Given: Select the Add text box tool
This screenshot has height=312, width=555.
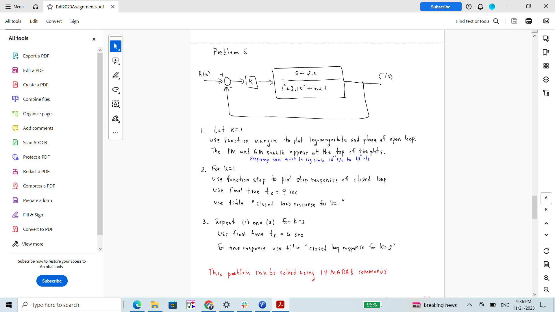Looking at the screenshot, I should click(115, 104).
